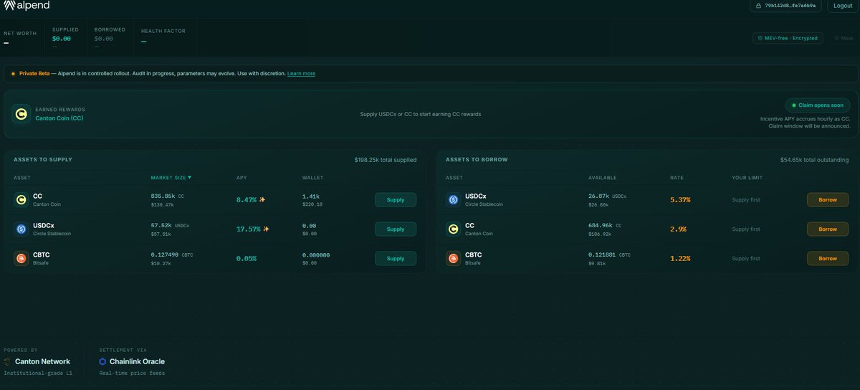860x390 pixels.
Task: Sort by Market Size column arrow
Action: pos(189,177)
